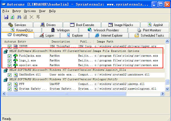The image size is (171, 121).
Task: Click the PFW entry file icon
Action: (16, 84)
